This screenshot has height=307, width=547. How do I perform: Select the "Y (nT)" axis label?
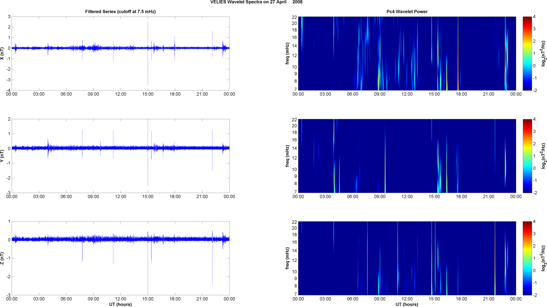tap(2, 156)
